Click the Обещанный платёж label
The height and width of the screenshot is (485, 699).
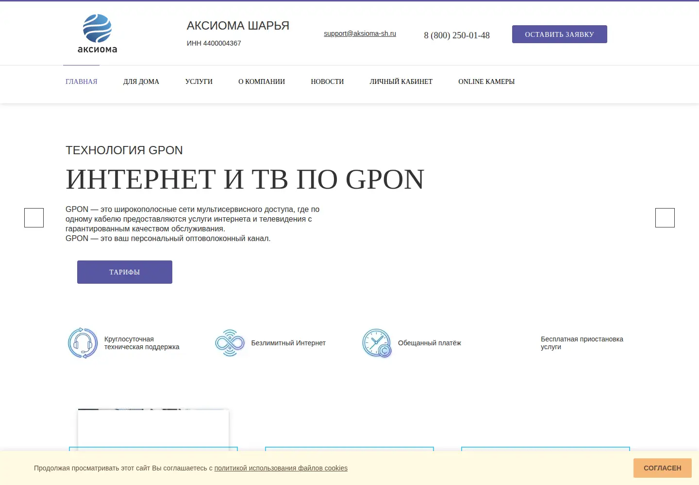pyautogui.click(x=430, y=343)
